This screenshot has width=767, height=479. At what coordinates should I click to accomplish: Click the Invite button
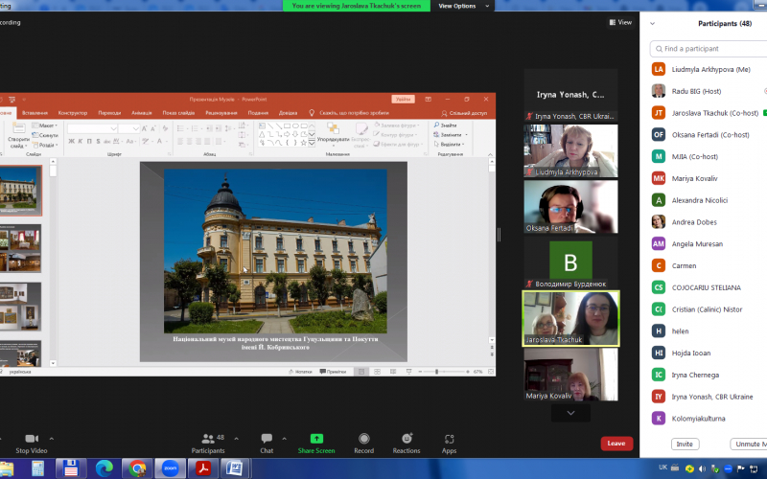click(685, 444)
